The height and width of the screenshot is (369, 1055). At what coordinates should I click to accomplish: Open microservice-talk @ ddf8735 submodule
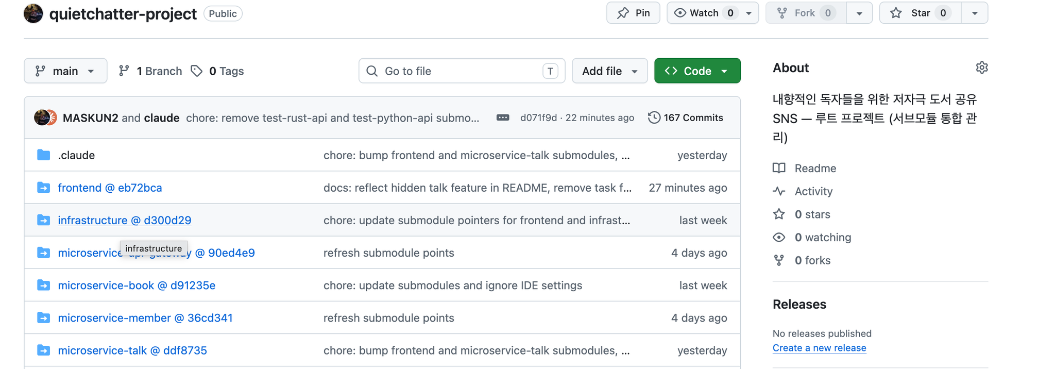click(x=132, y=350)
